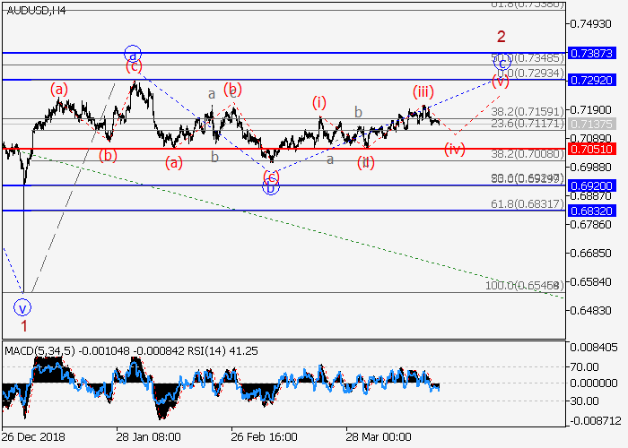Click the 28 Jan 08:00 date label

tap(148, 437)
